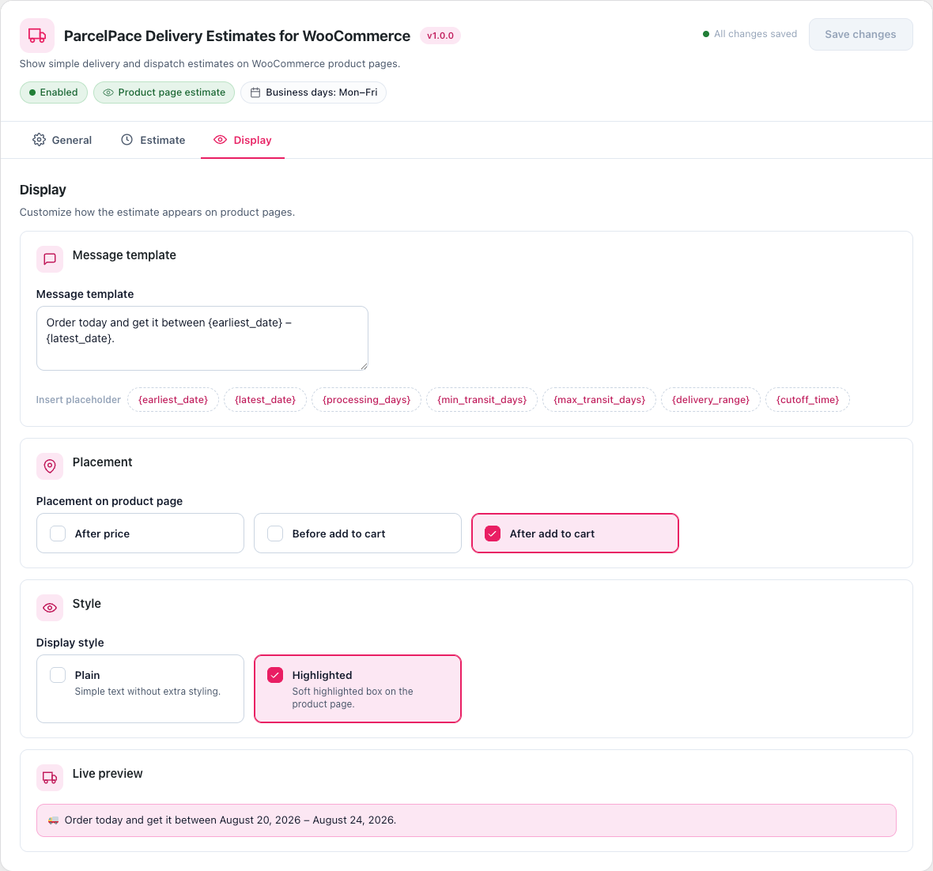Check the After price placement option
The width and height of the screenshot is (933, 871).
click(x=58, y=534)
